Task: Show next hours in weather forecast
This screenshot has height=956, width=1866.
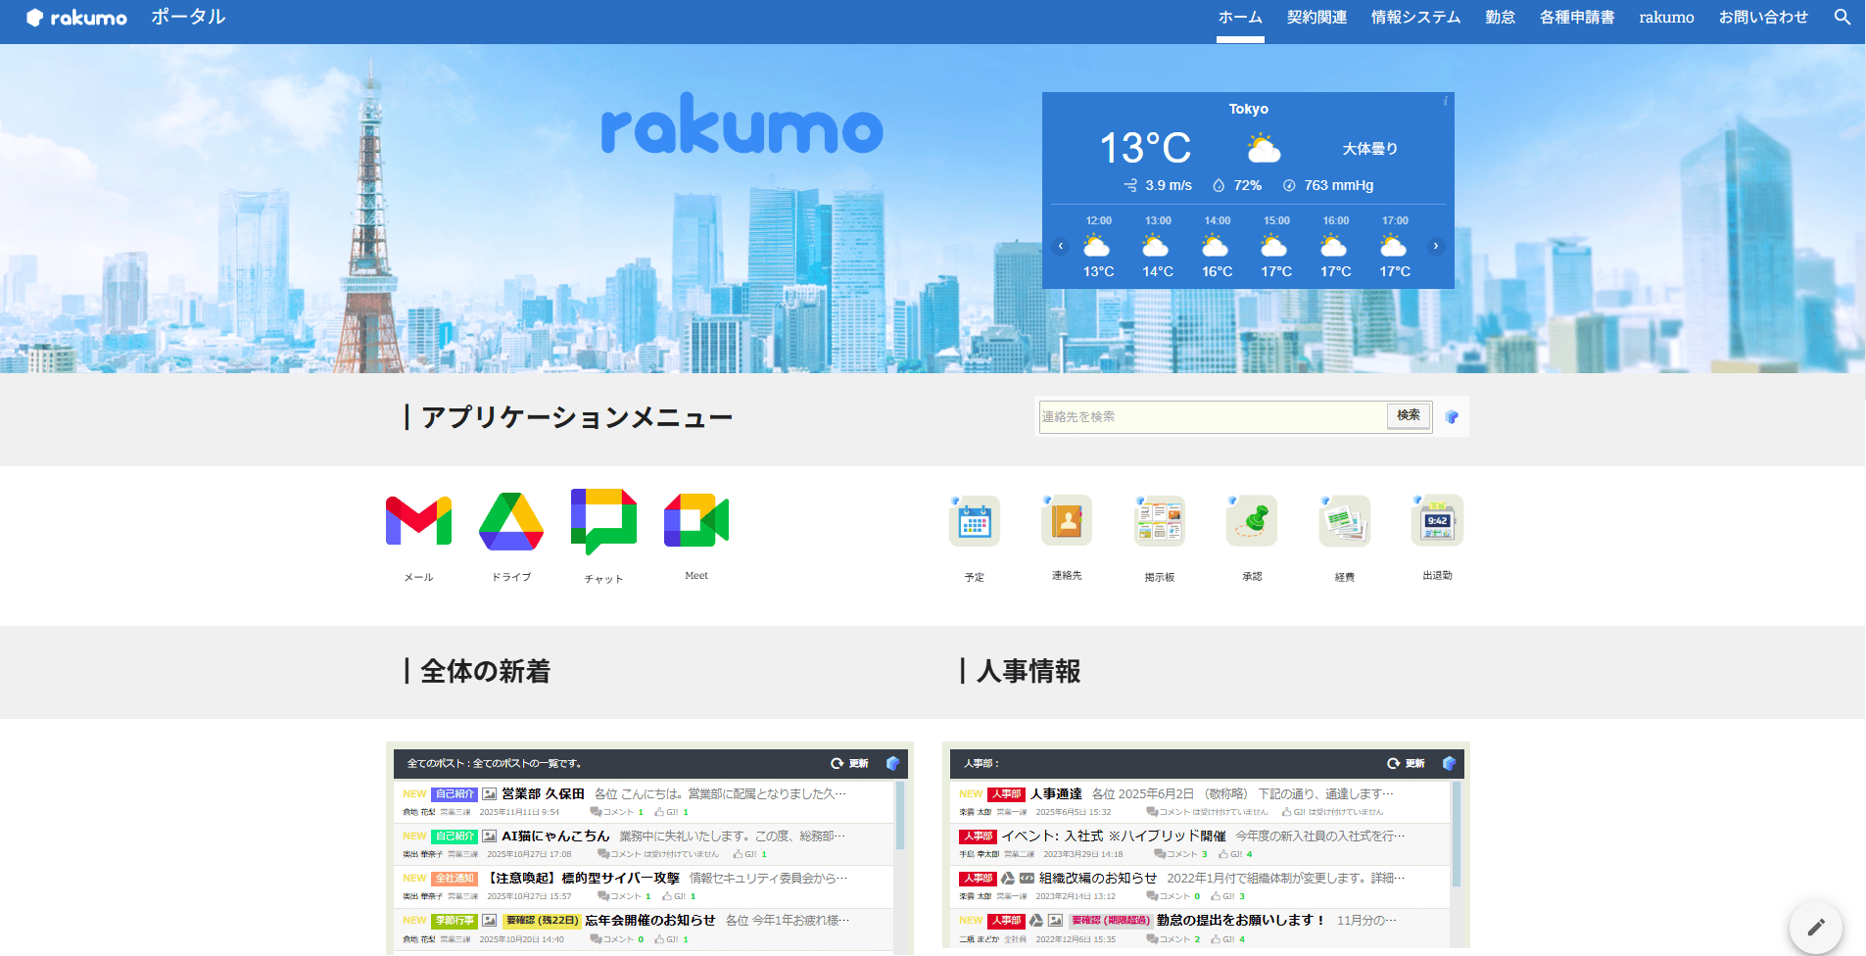Action: [1436, 246]
